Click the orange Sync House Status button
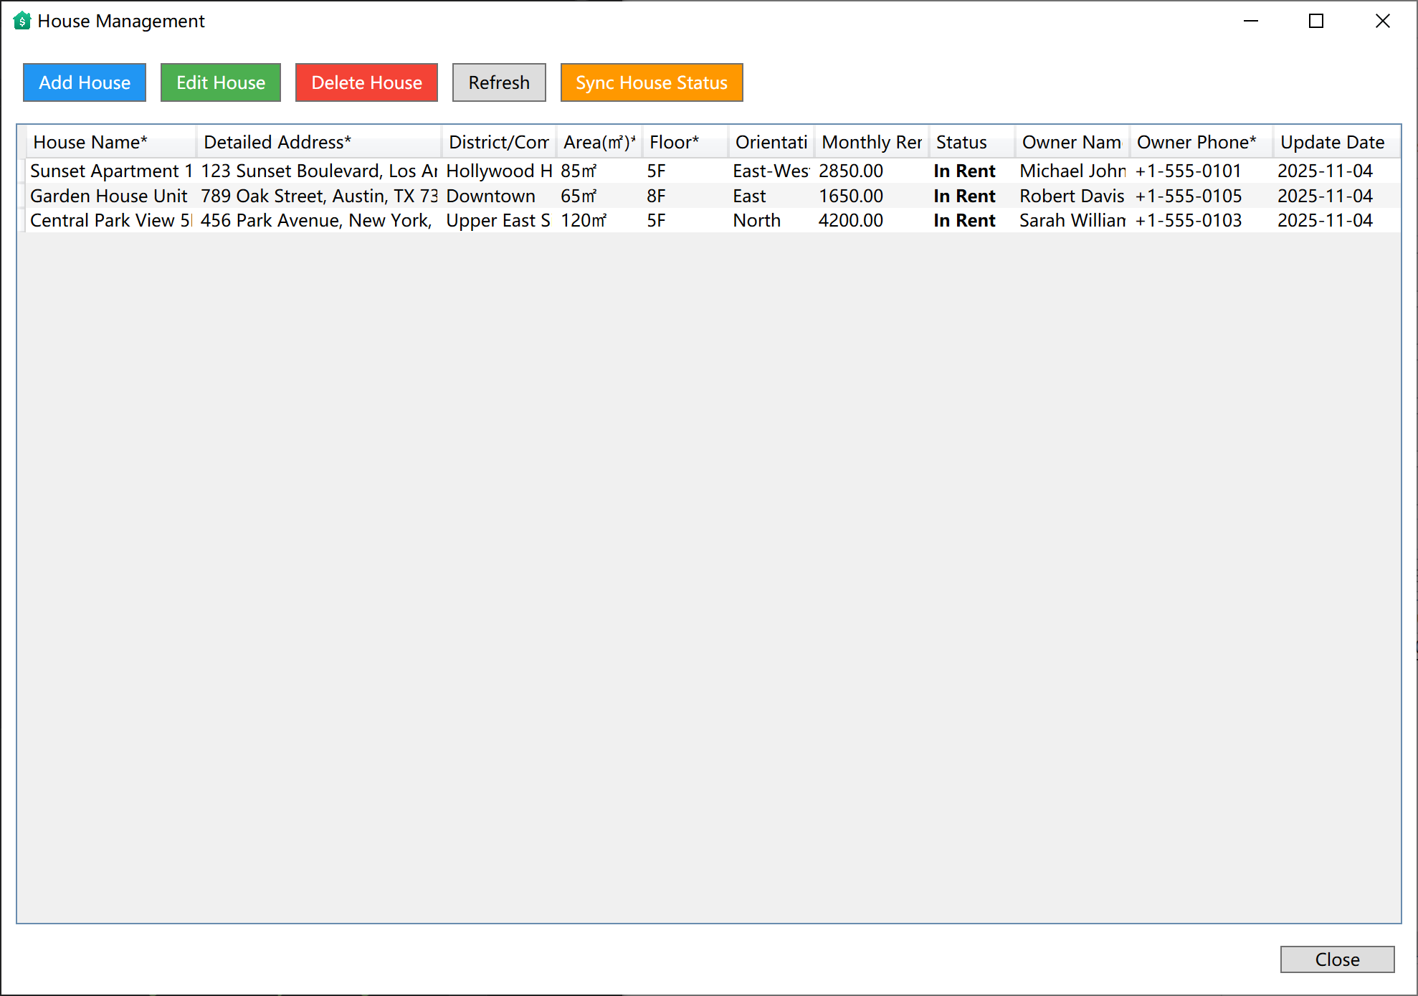This screenshot has width=1418, height=996. point(651,82)
